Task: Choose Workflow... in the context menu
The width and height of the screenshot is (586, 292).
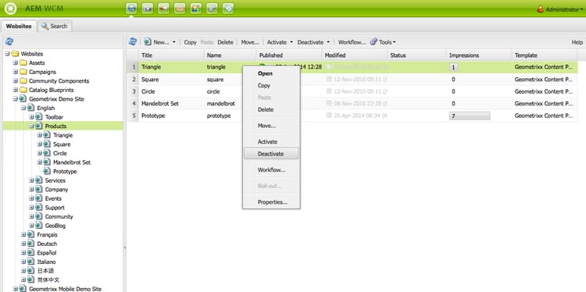Action: click(x=271, y=170)
